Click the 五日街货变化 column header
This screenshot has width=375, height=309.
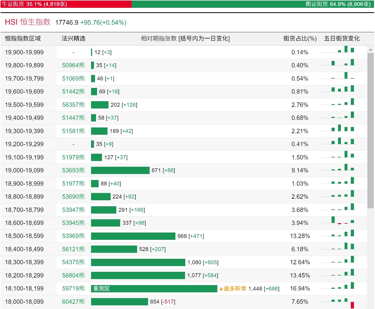[342, 38]
